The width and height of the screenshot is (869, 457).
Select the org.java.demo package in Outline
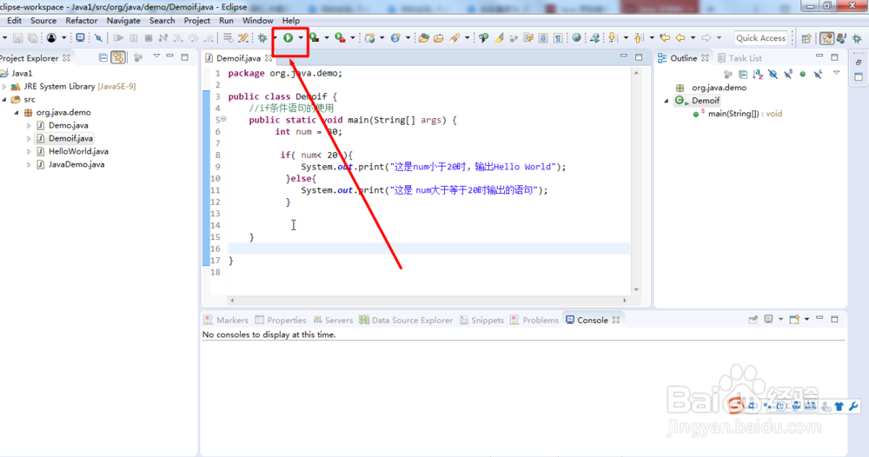pyautogui.click(x=711, y=88)
